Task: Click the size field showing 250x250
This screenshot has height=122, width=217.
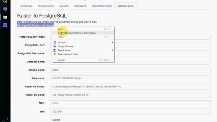Action: click(130, 111)
